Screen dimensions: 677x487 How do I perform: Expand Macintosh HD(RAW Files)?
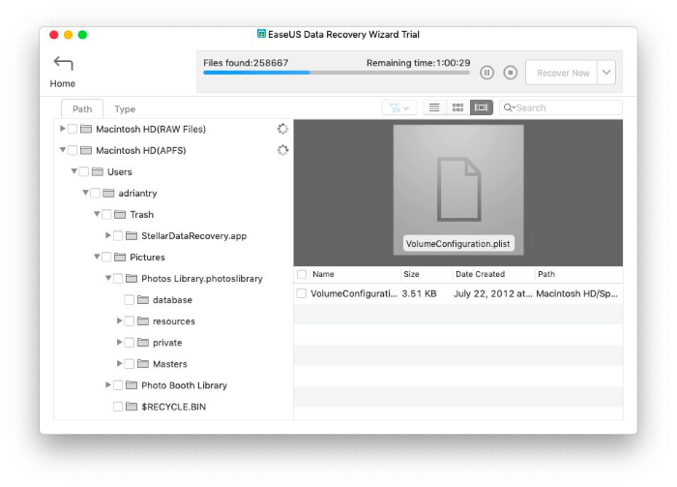[63, 129]
